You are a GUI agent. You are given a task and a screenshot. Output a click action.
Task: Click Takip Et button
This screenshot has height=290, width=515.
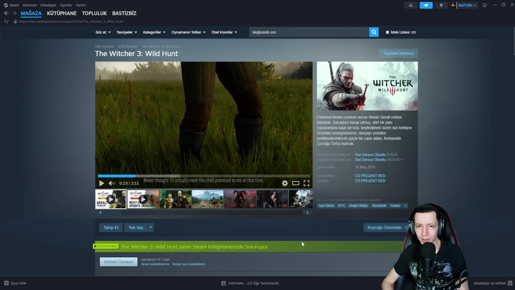111,228
